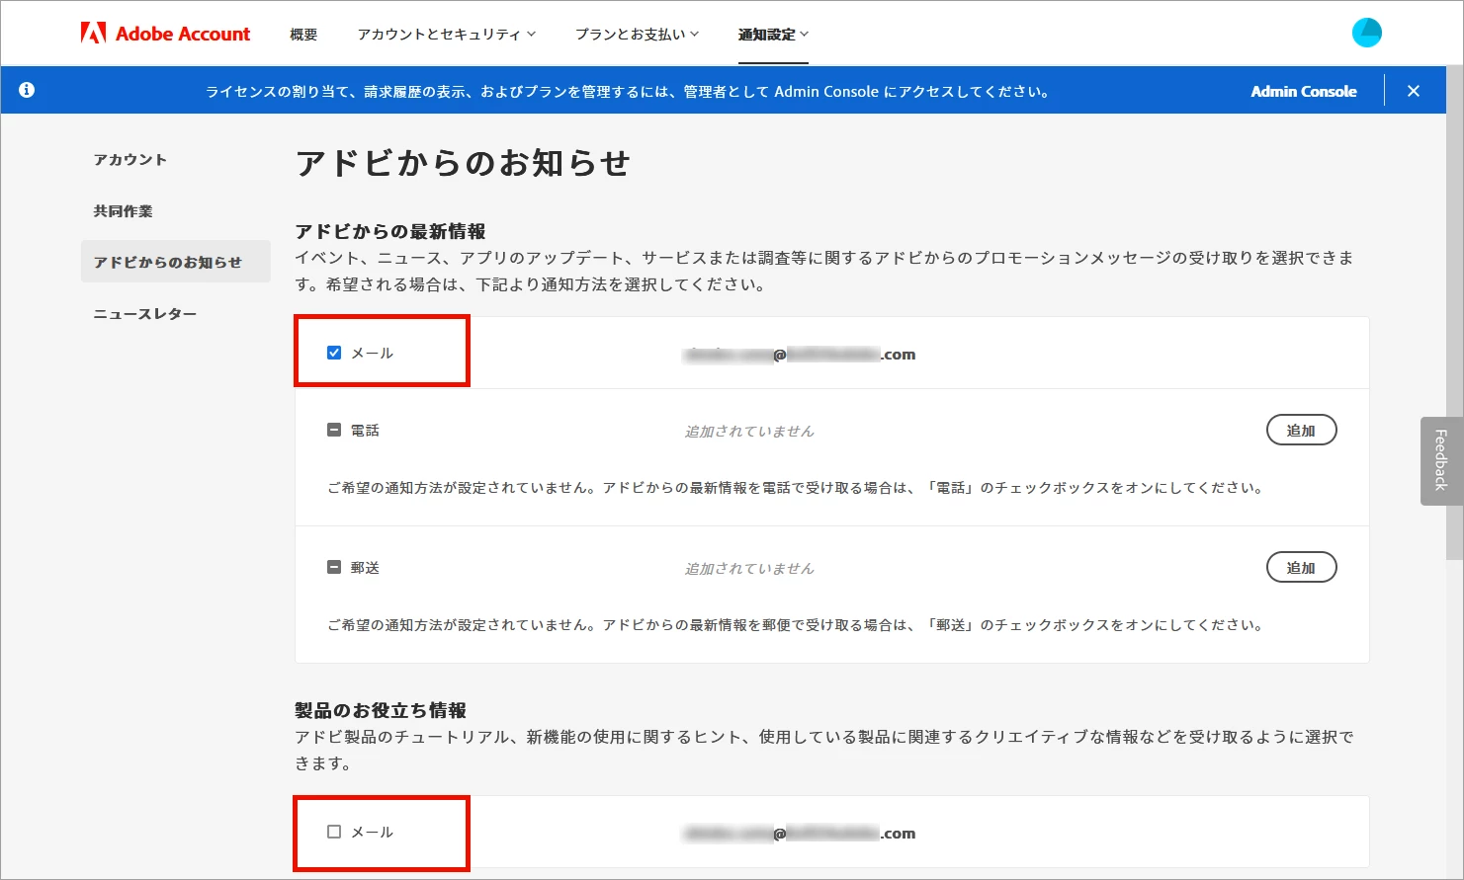Expand アカウントとセキュリティ menu
Screen dimensions: 1464x880
click(447, 34)
